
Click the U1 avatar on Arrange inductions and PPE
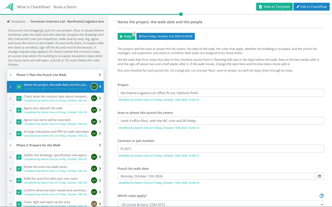(x=94, y=134)
